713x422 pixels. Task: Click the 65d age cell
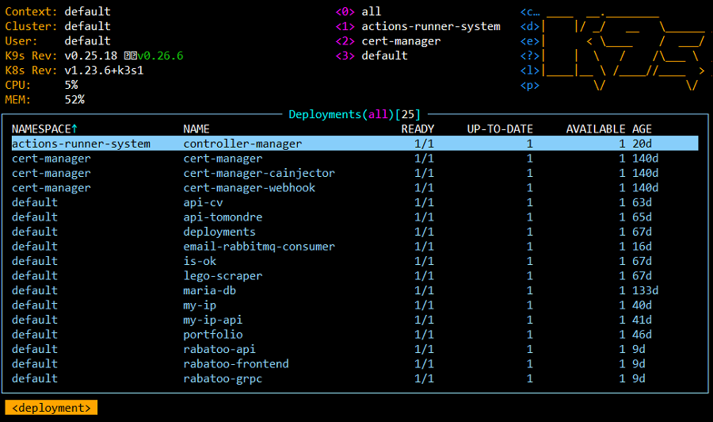point(642,217)
